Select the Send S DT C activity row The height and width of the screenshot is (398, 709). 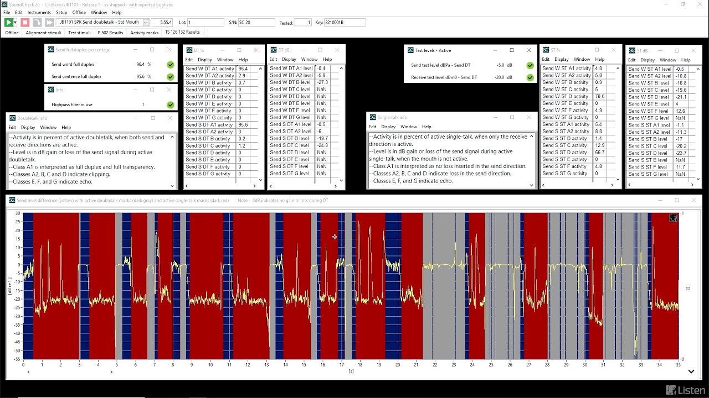click(x=219, y=146)
